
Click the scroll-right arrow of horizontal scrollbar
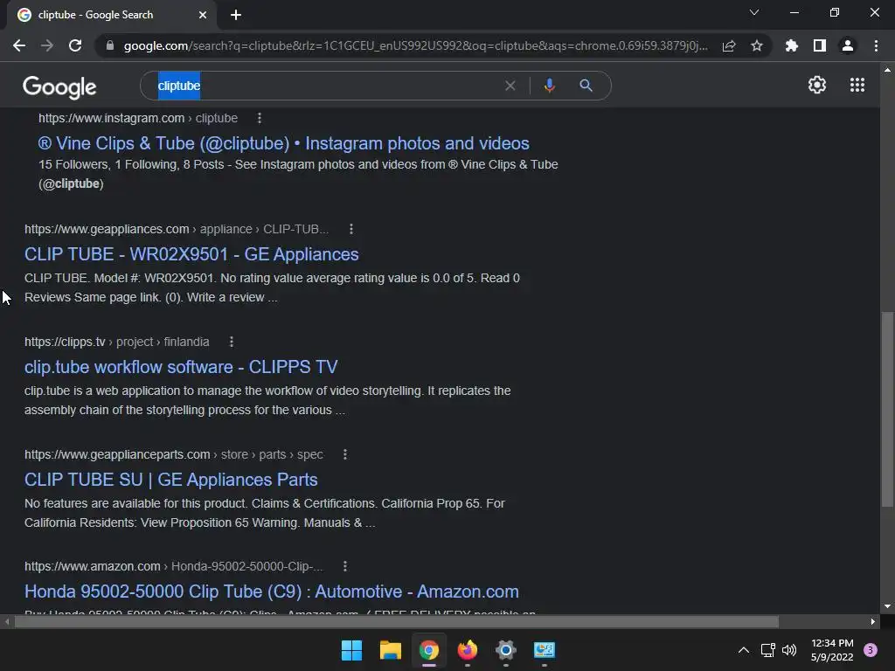coord(873,621)
